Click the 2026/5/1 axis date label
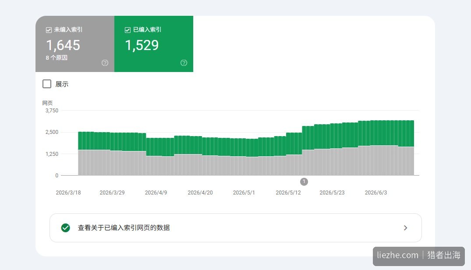This screenshot has width=471, height=270. pos(244,193)
